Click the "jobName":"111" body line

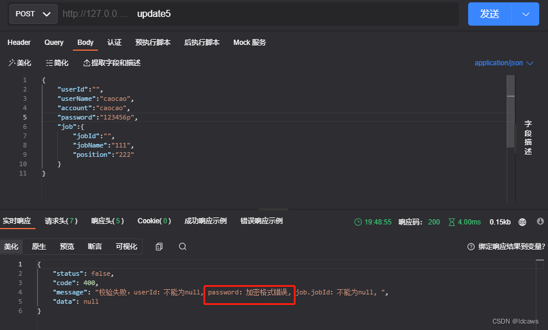pyautogui.click(x=103, y=145)
